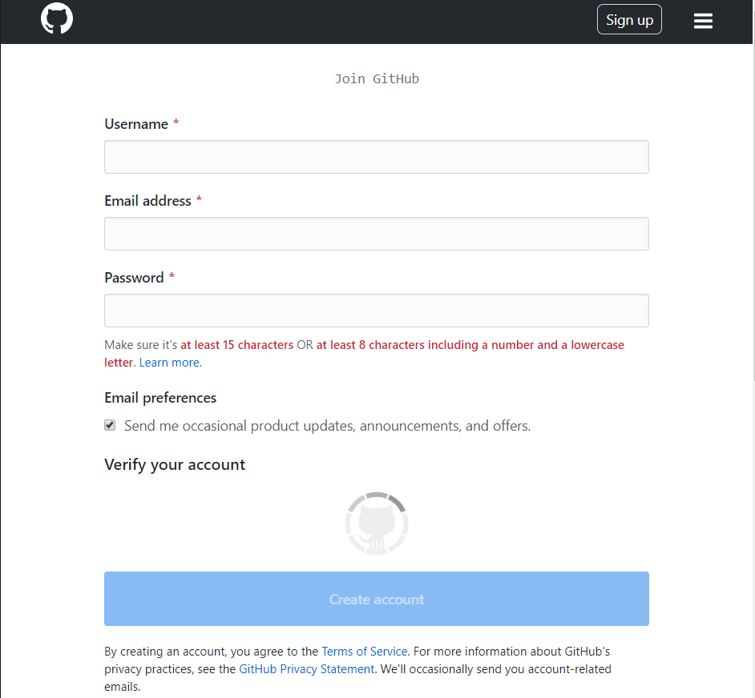Open the hamburger navigation menu
The width and height of the screenshot is (755, 698).
click(x=703, y=21)
